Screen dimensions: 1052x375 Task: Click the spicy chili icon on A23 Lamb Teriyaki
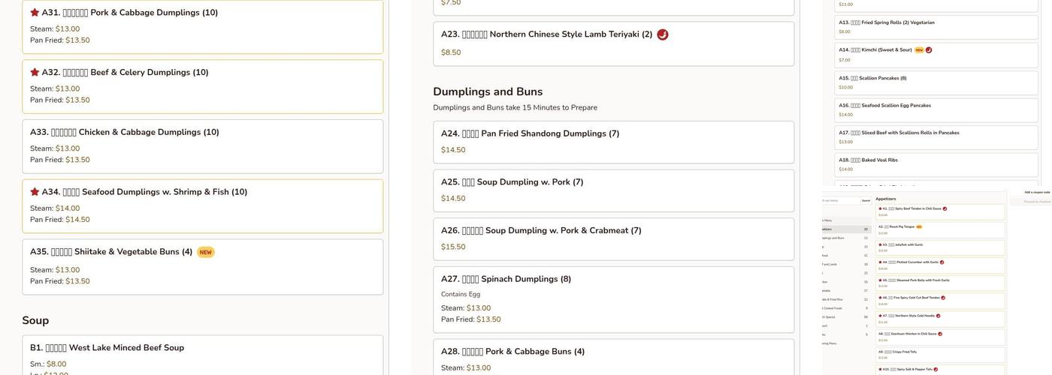click(x=662, y=34)
